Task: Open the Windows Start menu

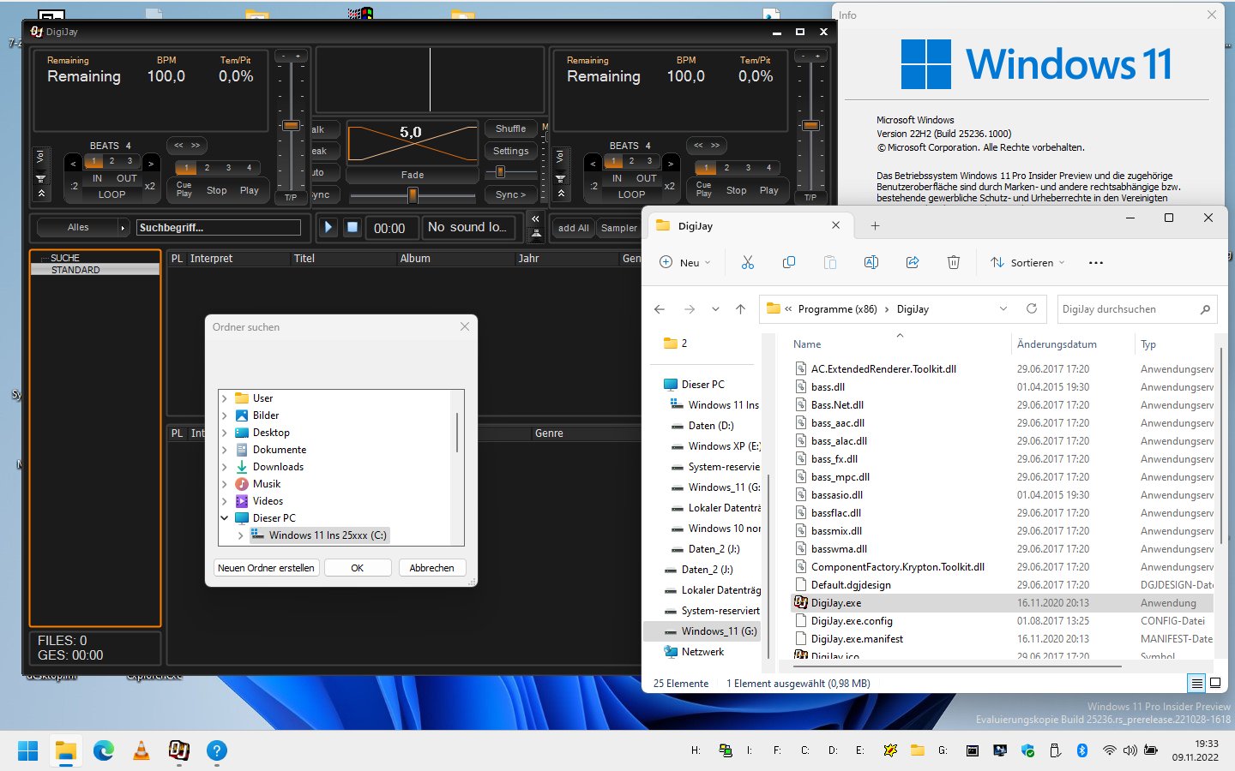Action: point(28,751)
